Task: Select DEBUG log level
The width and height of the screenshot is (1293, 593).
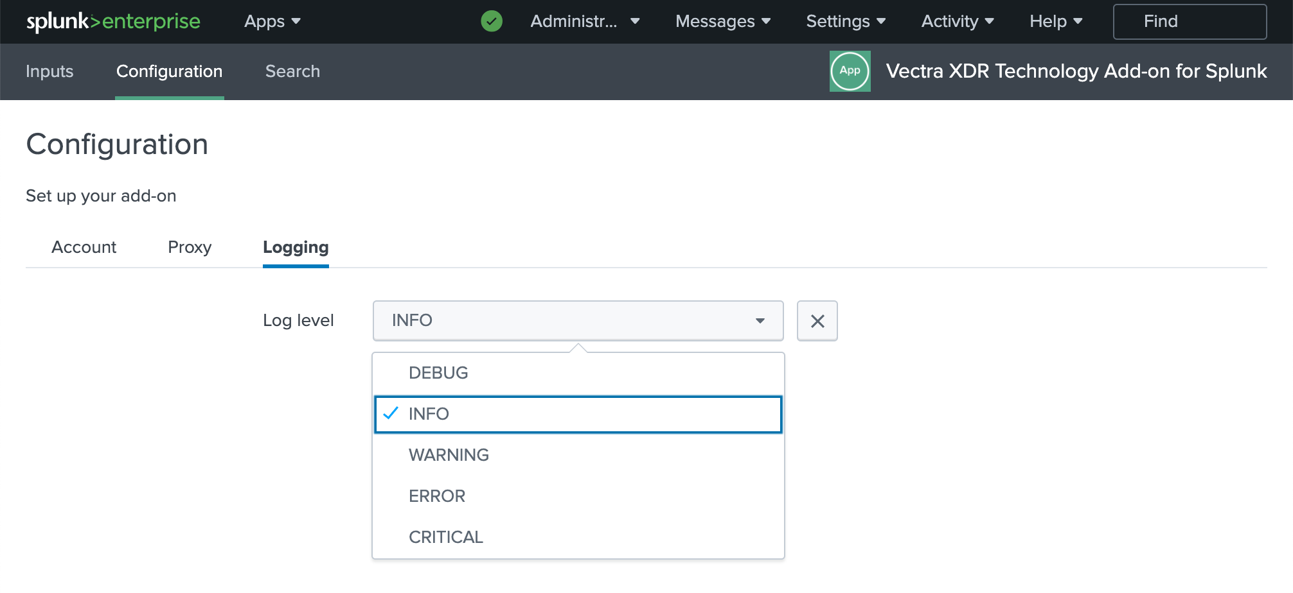Action: 438,372
